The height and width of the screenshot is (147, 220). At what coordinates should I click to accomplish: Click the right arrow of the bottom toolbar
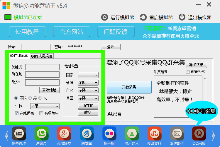[213, 136]
